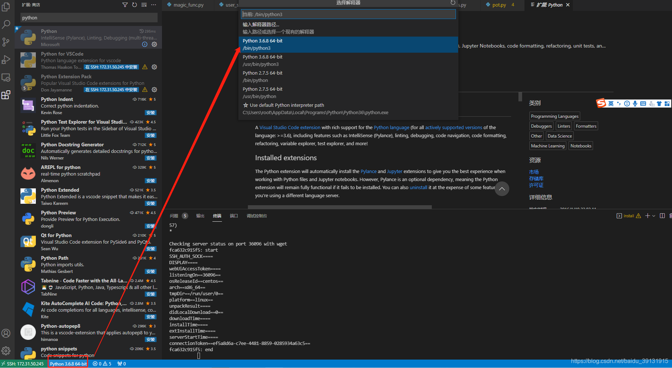The height and width of the screenshot is (368, 672).
Task: Open the Pylance link in description
Action: (369, 171)
